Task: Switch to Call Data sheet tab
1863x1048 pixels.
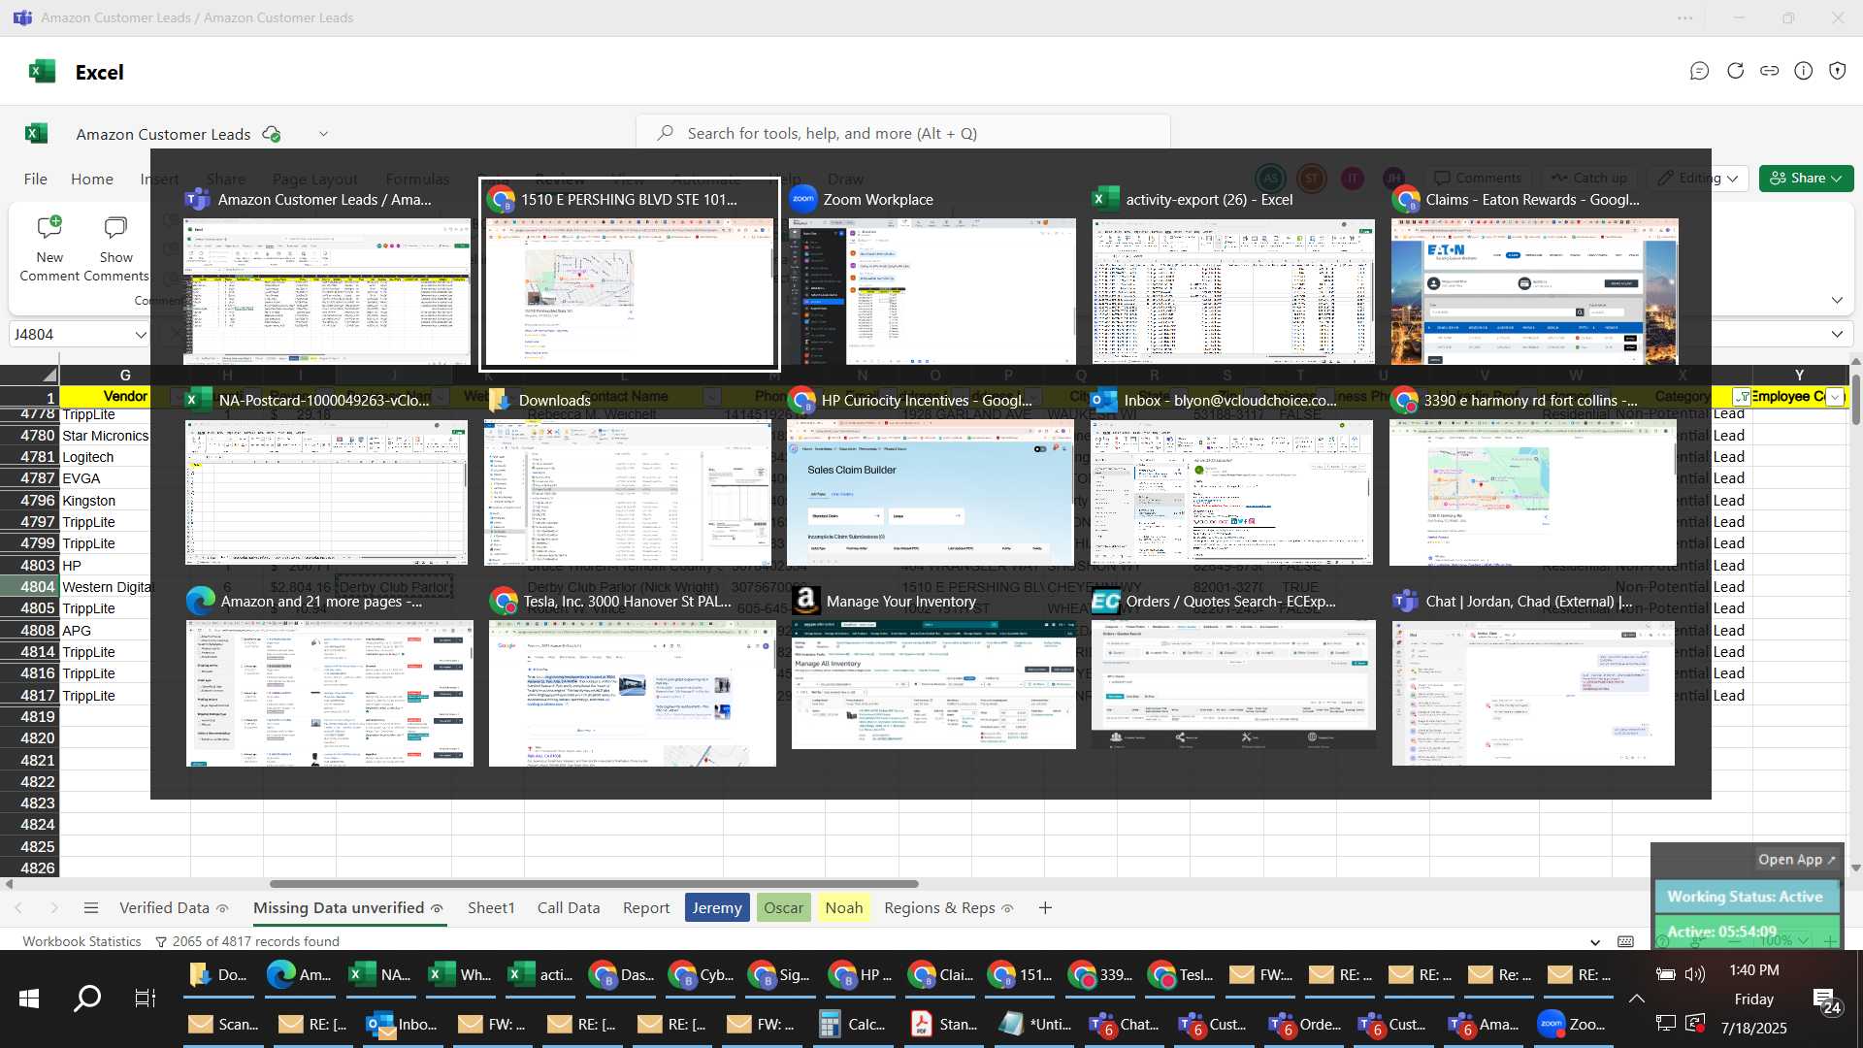Action: pyautogui.click(x=569, y=908)
